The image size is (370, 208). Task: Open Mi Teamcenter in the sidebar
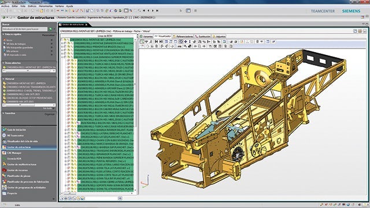[15, 135]
